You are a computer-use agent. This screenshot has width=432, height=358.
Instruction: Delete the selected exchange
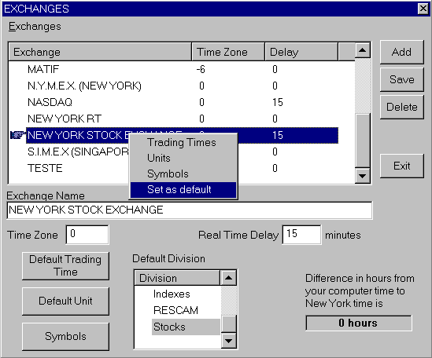pos(401,107)
